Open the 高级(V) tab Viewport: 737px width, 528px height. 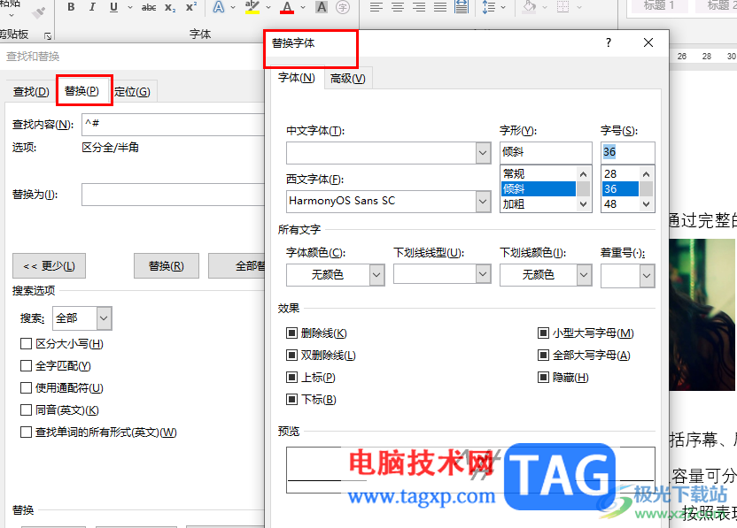(x=348, y=79)
